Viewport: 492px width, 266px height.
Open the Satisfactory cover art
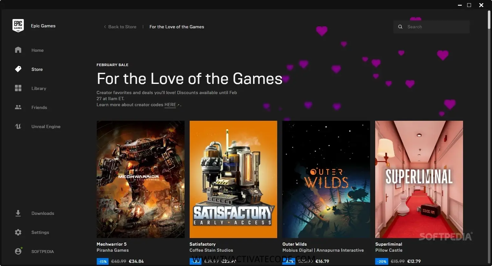pyautogui.click(x=233, y=179)
